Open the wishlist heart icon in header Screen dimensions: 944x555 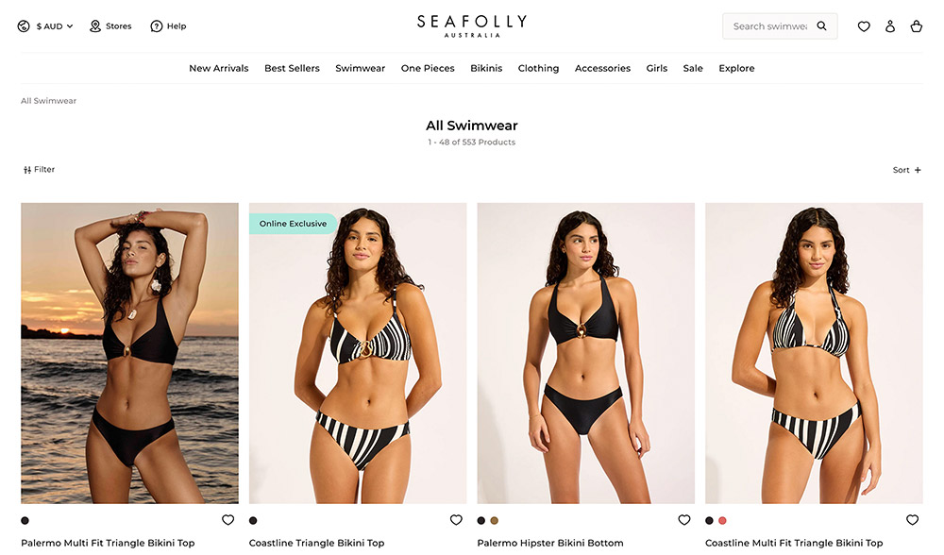pos(864,26)
